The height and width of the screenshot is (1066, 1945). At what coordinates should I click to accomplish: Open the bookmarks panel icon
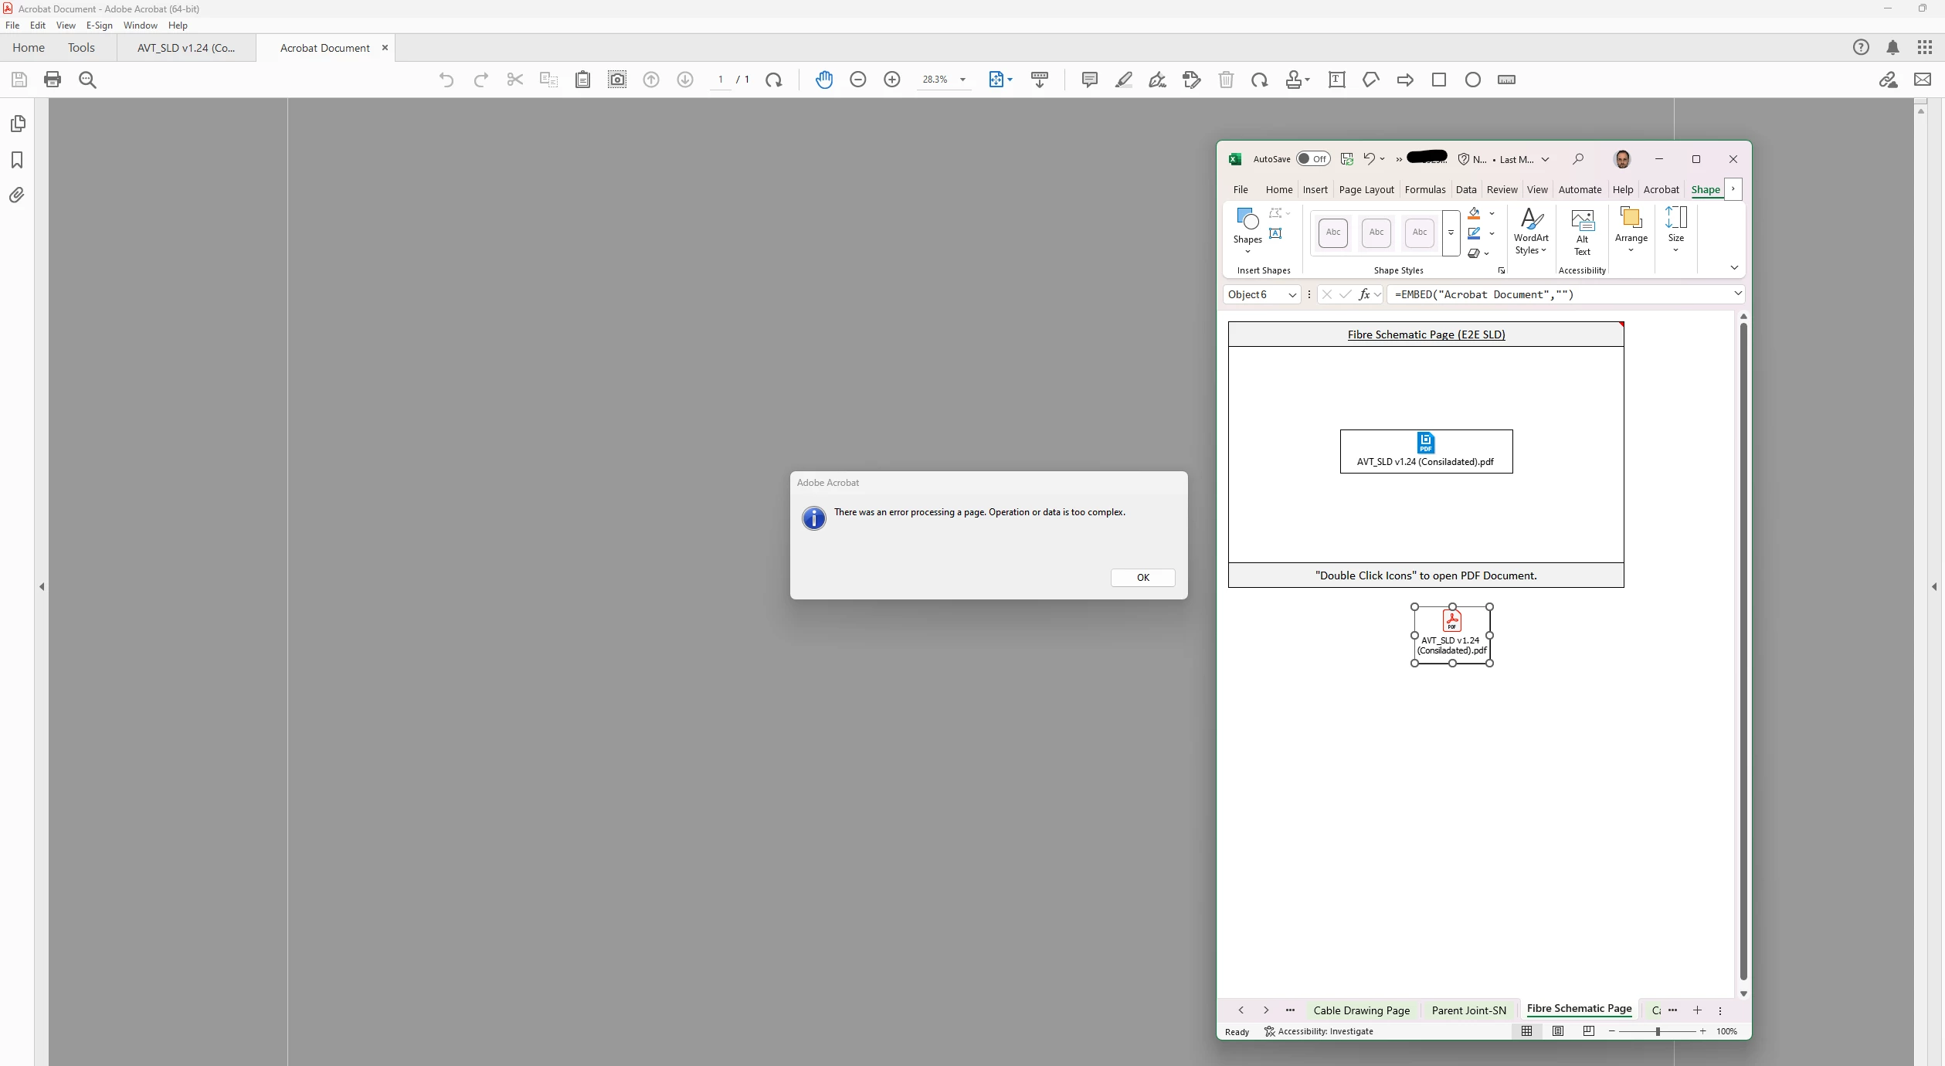[17, 160]
